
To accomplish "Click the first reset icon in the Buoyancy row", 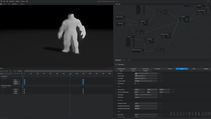I will coord(159,73).
